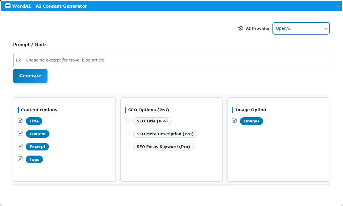Click the SEO Focus Keyword (Pro) button
Viewport: 343px width, 206px height.
click(163, 146)
